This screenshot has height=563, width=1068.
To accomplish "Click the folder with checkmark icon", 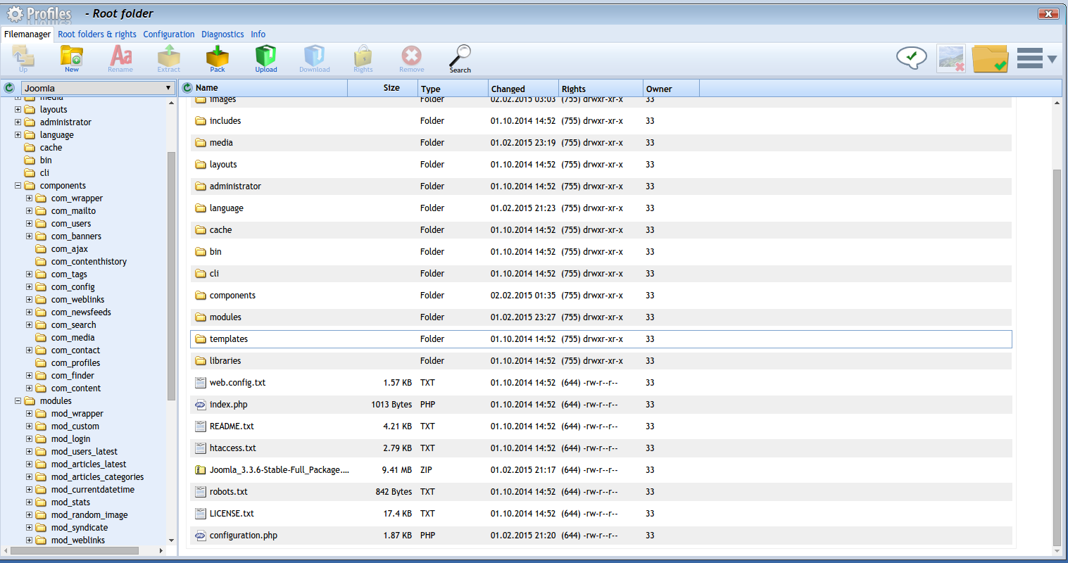I will coord(990,58).
